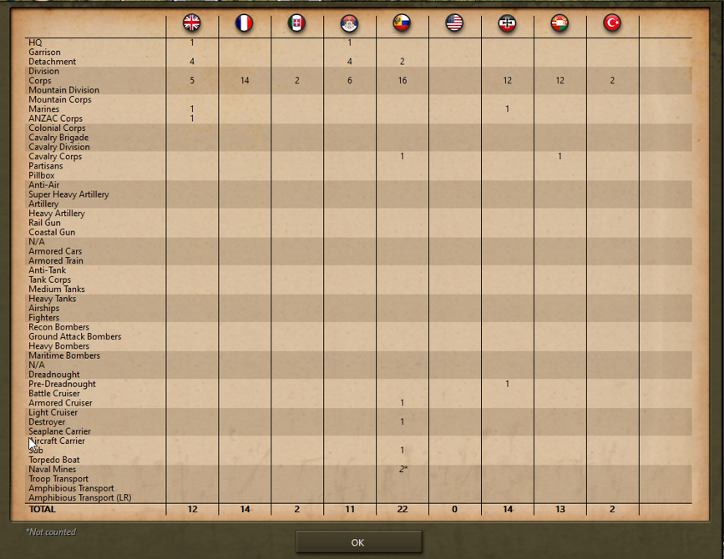Click the Russia Naval Mines value 2*

point(403,469)
